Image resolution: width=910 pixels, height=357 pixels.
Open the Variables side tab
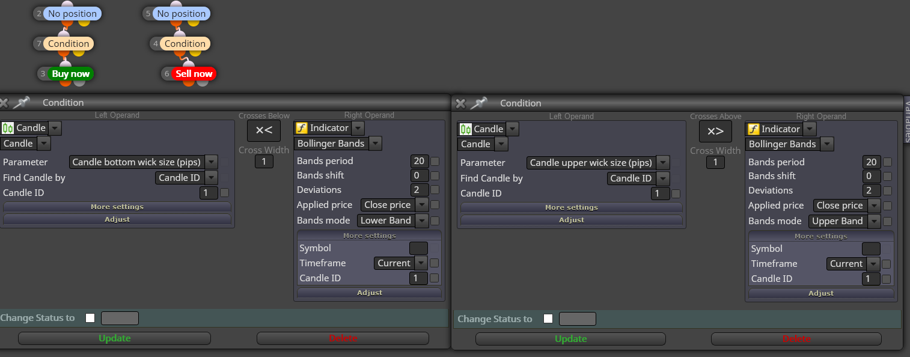907,120
